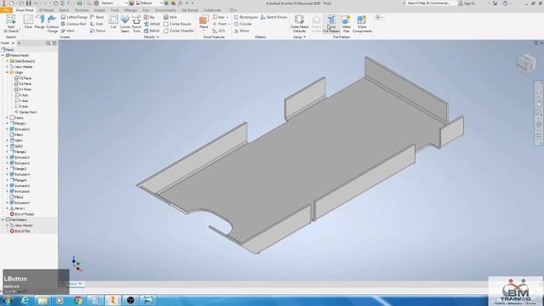This screenshot has width=544, height=306.
Task: Select End of Folded marker
Action: (x=22, y=214)
